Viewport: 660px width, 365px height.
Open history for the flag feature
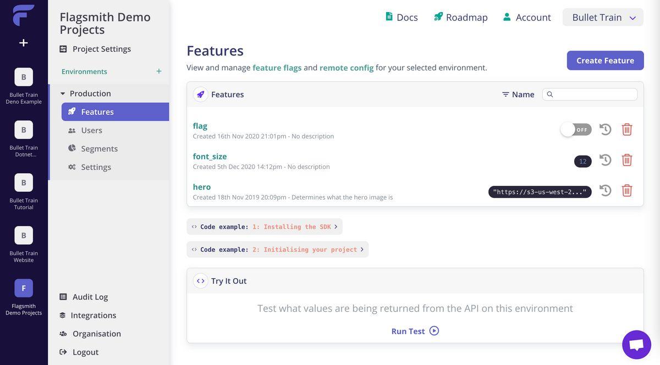pyautogui.click(x=605, y=129)
